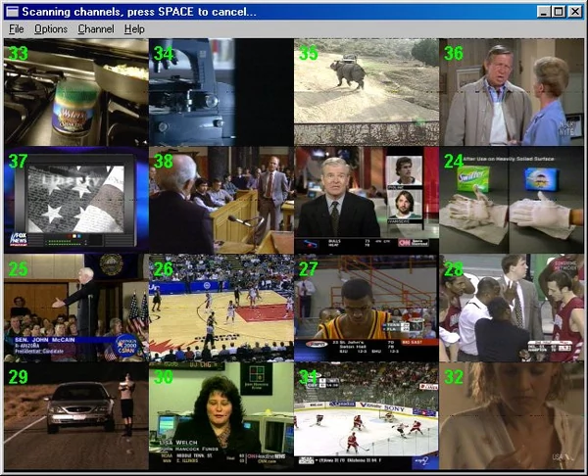Select channel 35 rhino thumbnail
The height and width of the screenshot is (476, 588).
tap(367, 92)
